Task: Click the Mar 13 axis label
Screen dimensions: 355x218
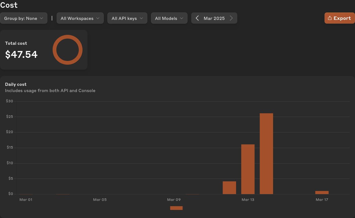Action: [248, 200]
